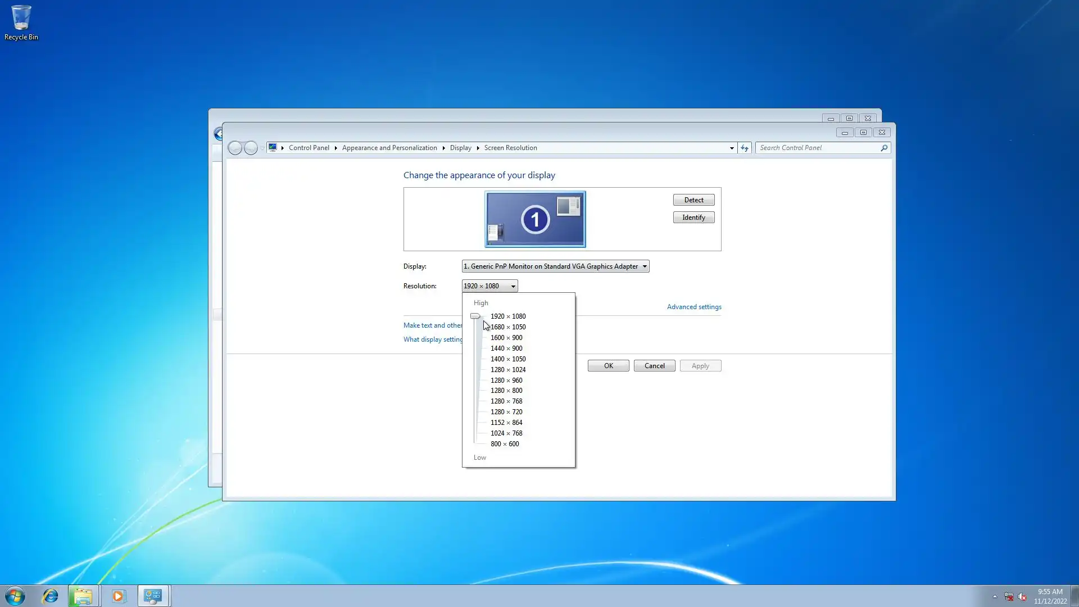This screenshot has height=607, width=1079.
Task: Click the resolution slider thumb handle
Action: (475, 316)
